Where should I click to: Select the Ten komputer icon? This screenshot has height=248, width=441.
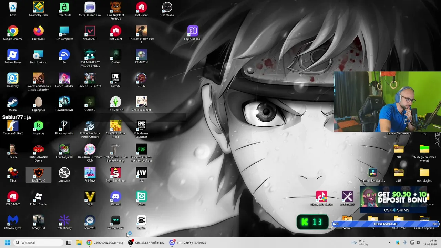pos(64,33)
